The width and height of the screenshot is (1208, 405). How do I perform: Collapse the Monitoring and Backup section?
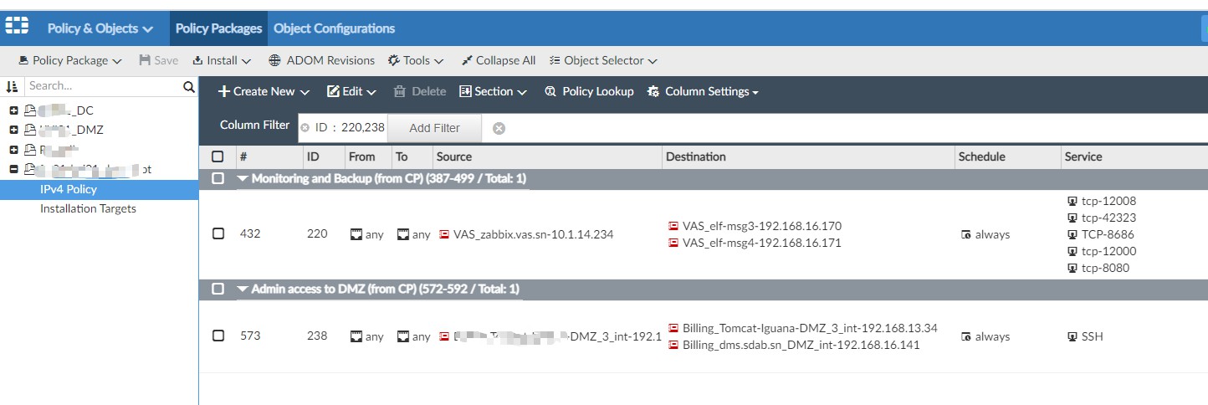tap(243, 178)
